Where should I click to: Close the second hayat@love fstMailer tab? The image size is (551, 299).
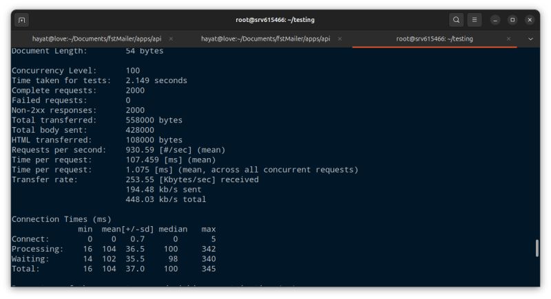coord(340,39)
